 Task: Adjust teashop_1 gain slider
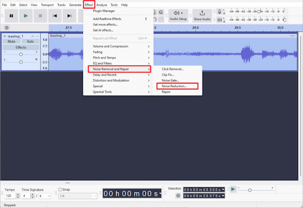click(x=21, y=54)
